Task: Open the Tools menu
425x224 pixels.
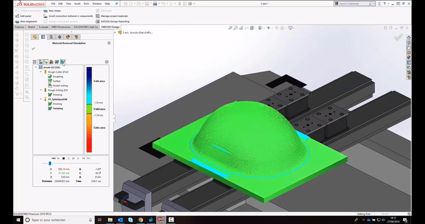Action: (86, 4)
